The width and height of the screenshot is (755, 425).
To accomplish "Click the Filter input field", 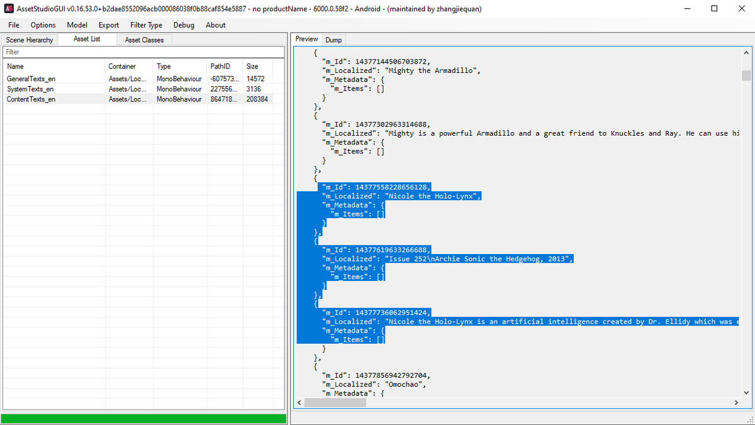I will tap(143, 52).
